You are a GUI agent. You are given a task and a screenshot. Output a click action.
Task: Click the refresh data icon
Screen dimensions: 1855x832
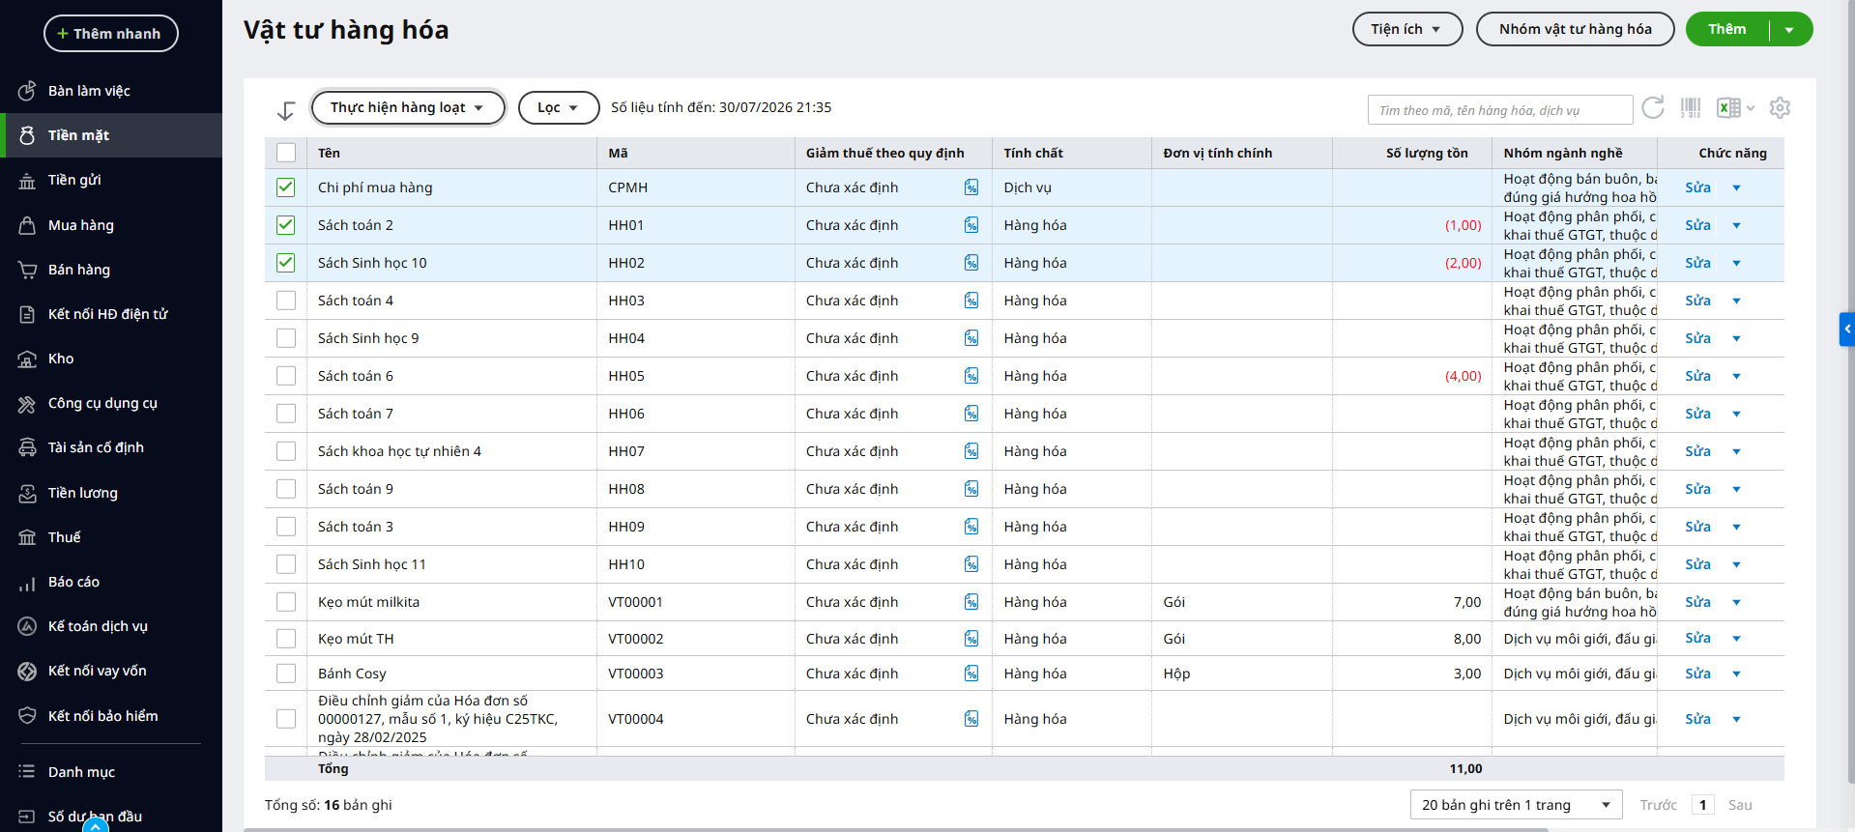coord(1653,107)
